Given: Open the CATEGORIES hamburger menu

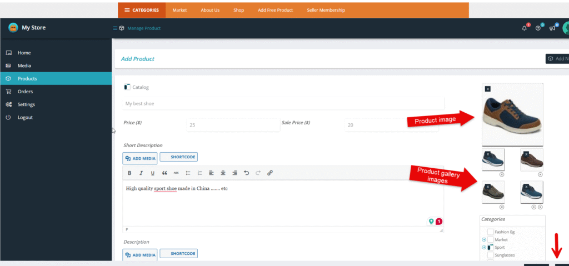Looking at the screenshot, I should coord(142,10).
